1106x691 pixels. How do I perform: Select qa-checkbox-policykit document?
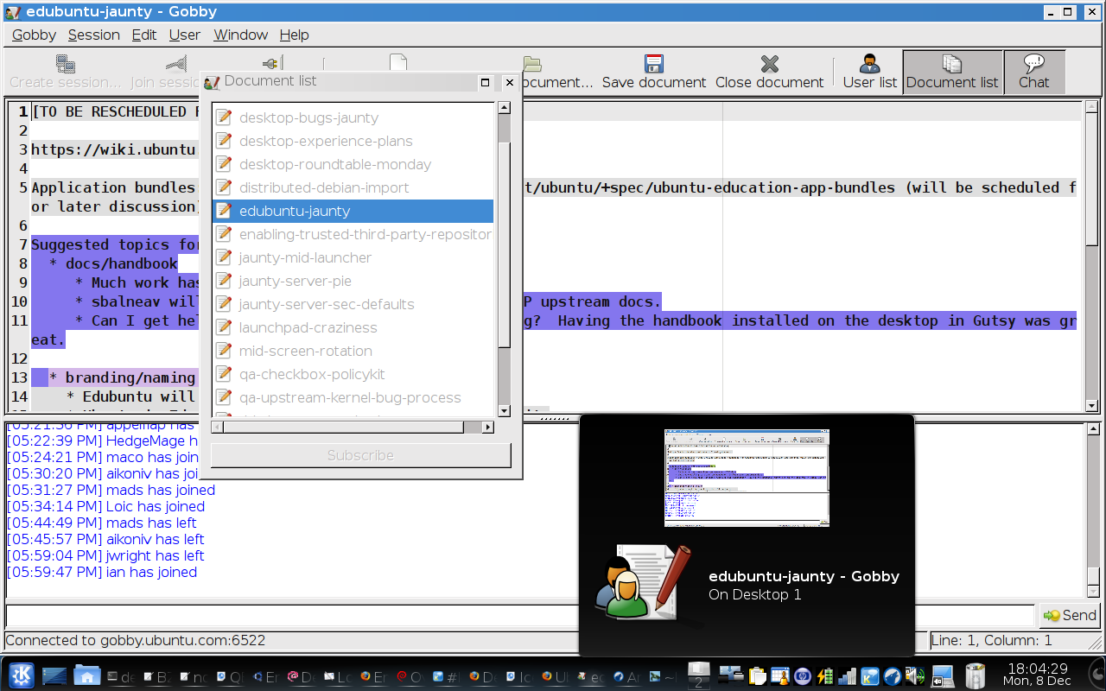[x=353, y=374]
